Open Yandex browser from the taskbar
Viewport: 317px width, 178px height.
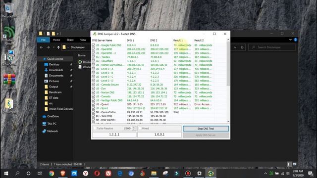[86, 173]
